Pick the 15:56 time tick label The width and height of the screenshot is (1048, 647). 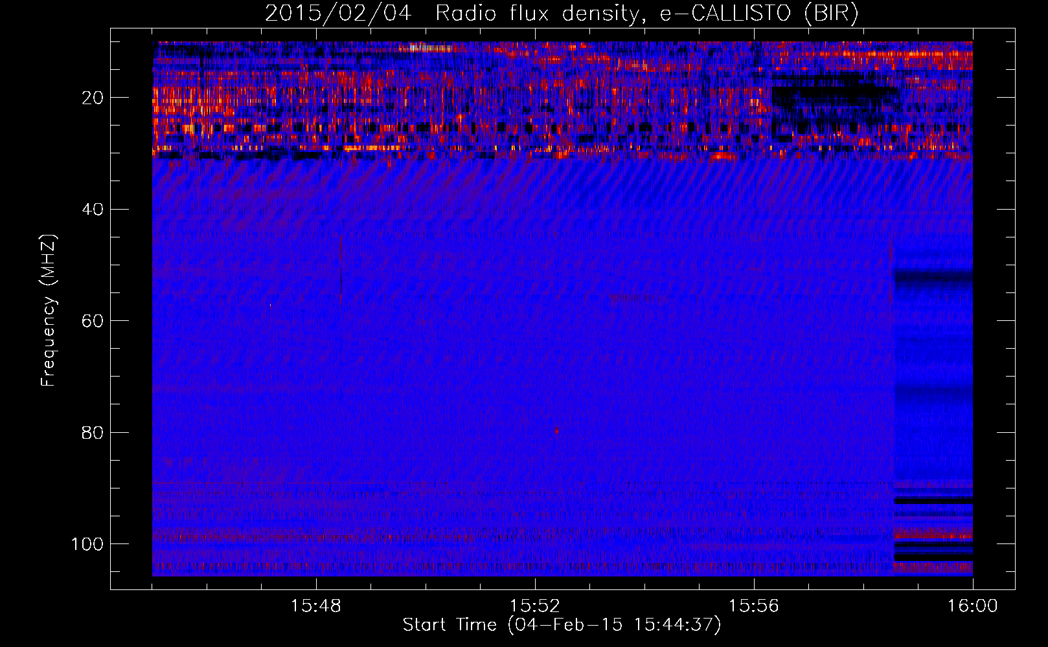[x=754, y=606]
